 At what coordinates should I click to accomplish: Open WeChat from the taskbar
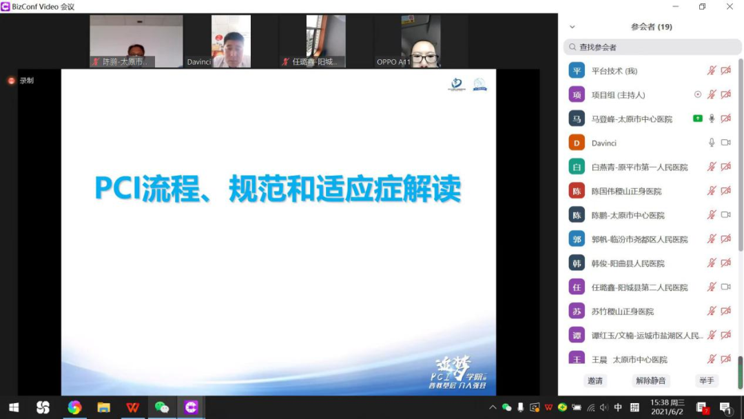pos(162,407)
